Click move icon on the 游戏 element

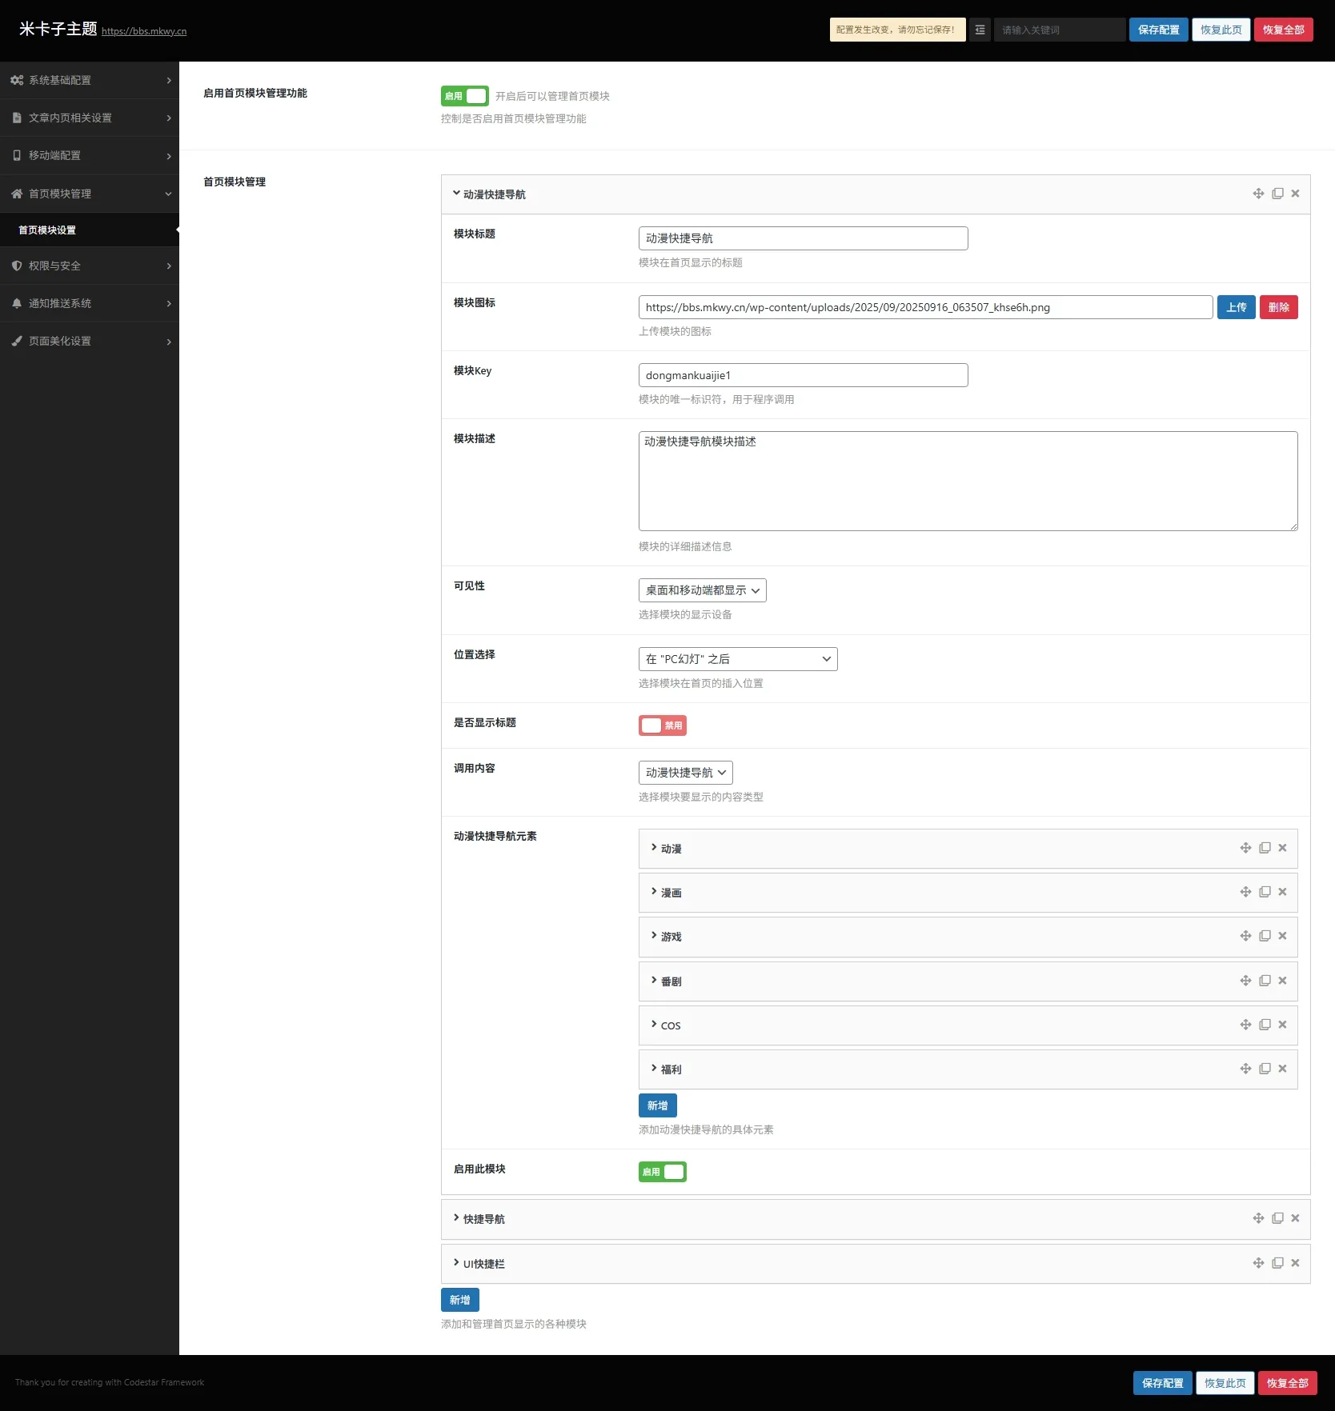[x=1245, y=936]
